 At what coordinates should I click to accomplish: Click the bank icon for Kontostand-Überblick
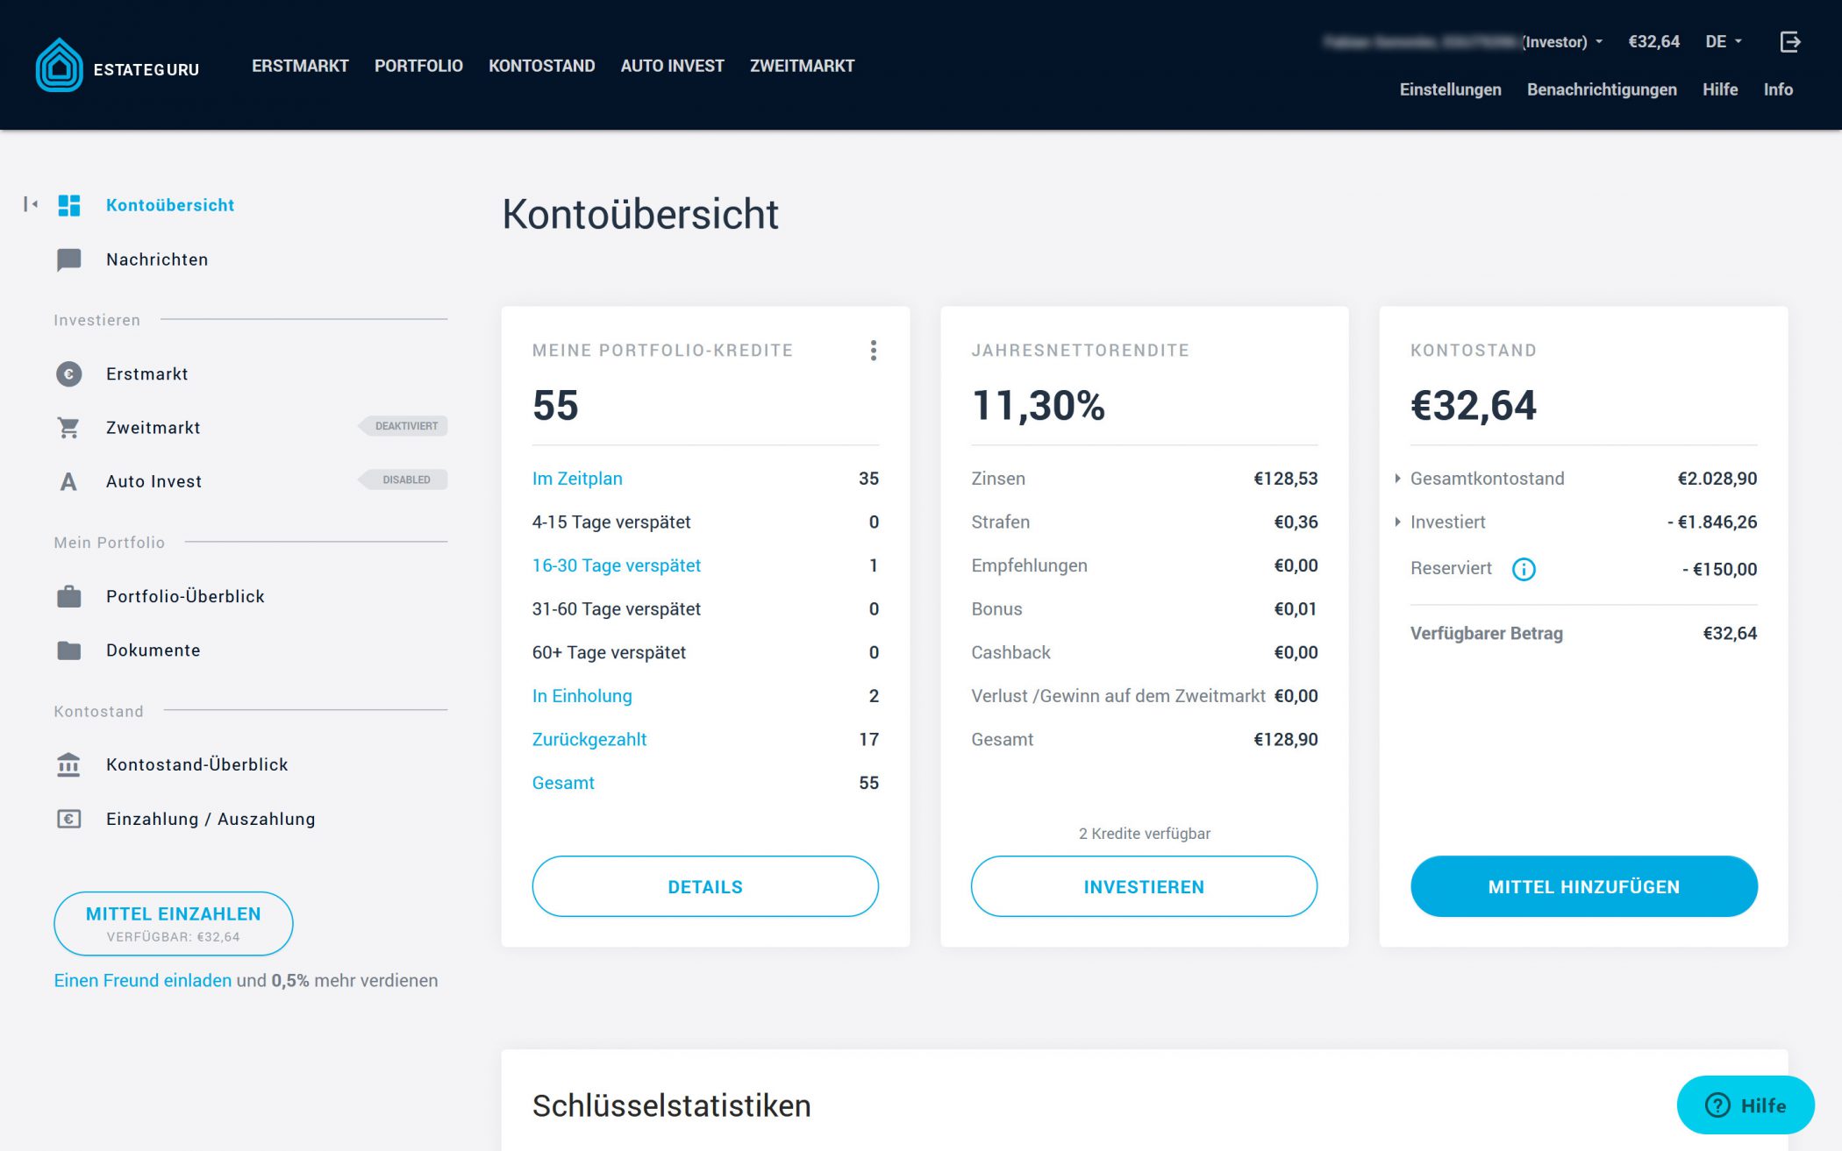click(67, 764)
